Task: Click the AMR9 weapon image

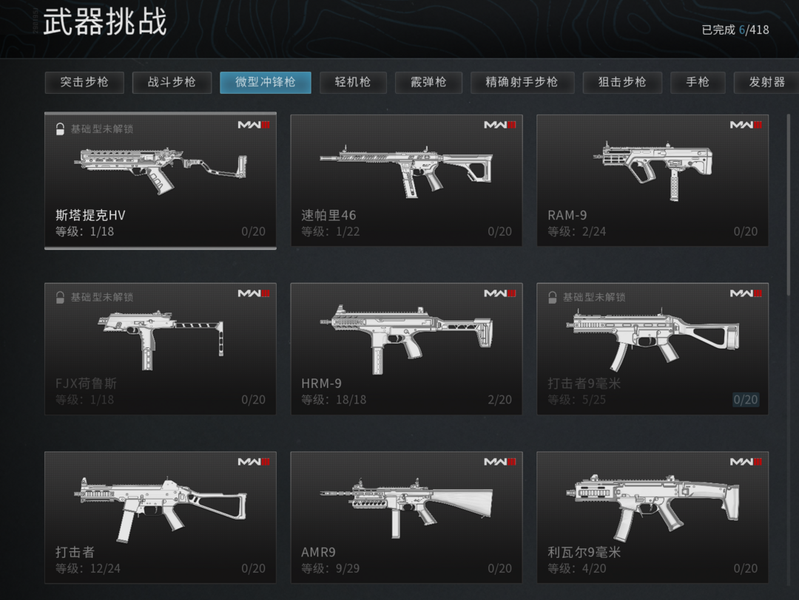Action: pos(406,507)
